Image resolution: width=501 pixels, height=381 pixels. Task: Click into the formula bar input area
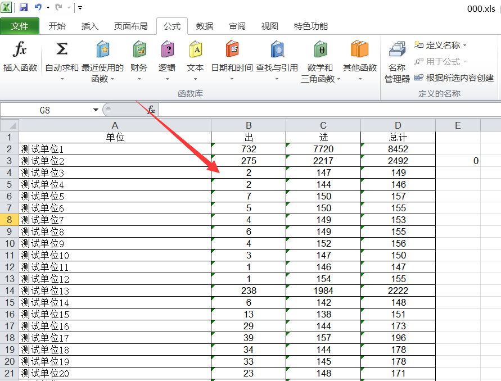pyautogui.click(x=330, y=110)
